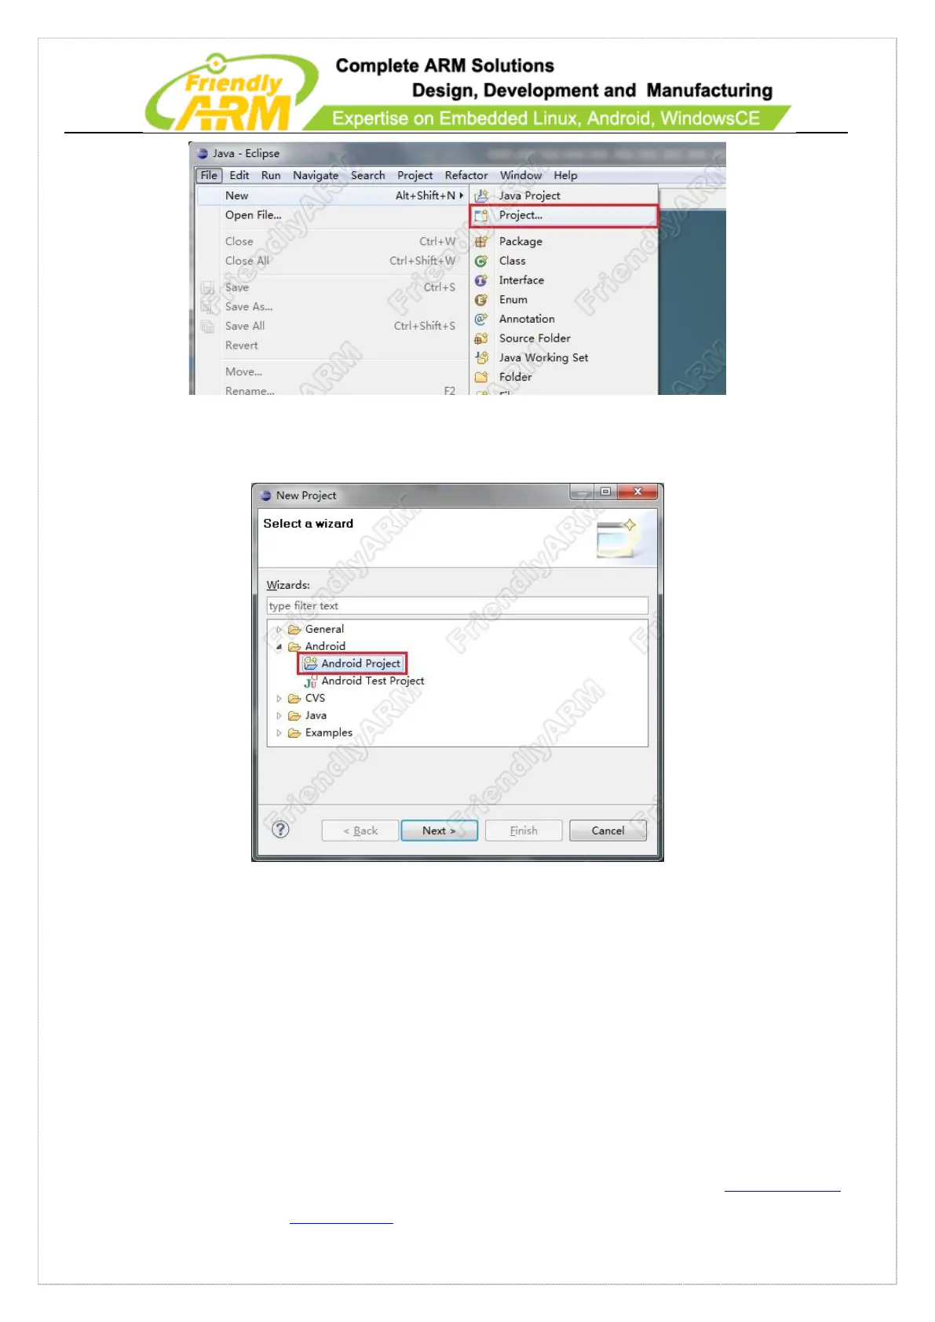Click the Save As icon
The width and height of the screenshot is (935, 1322).
point(207,307)
